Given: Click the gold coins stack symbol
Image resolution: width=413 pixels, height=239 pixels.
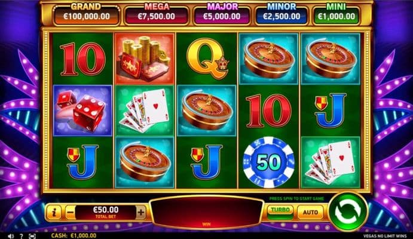Looking at the screenshot, I should [145, 59].
